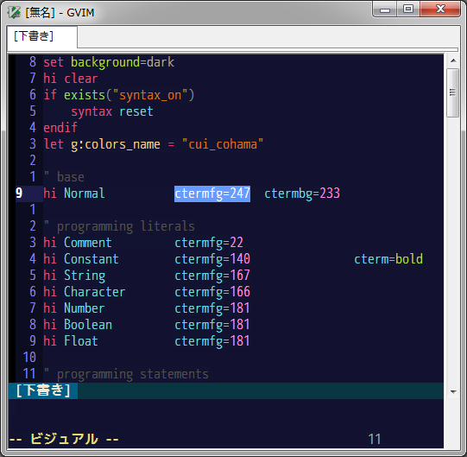Click the vertical scrollbar thumb
The width and height of the screenshot is (467, 457).
tap(453, 92)
